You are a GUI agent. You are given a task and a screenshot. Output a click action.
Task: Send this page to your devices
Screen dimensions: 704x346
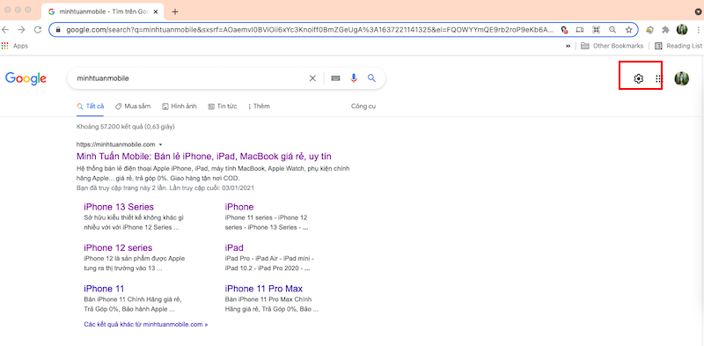tap(580, 30)
